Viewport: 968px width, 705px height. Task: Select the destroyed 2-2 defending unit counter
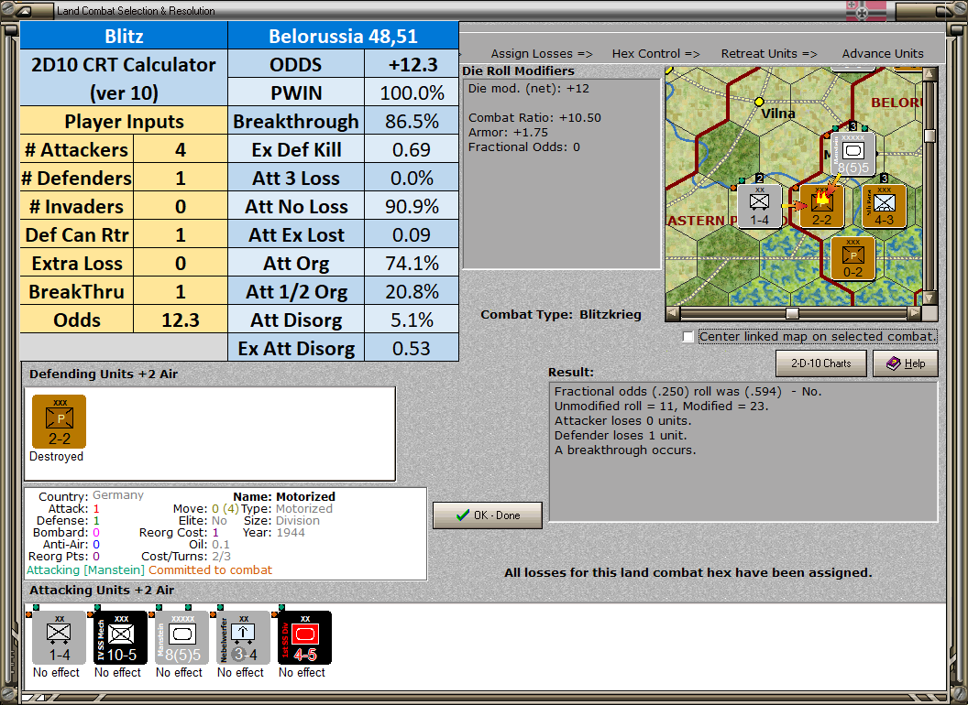(60, 421)
